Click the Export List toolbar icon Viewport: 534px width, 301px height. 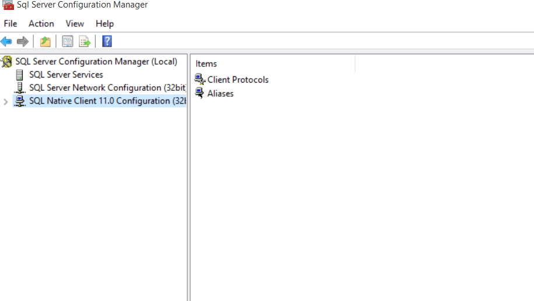click(85, 41)
